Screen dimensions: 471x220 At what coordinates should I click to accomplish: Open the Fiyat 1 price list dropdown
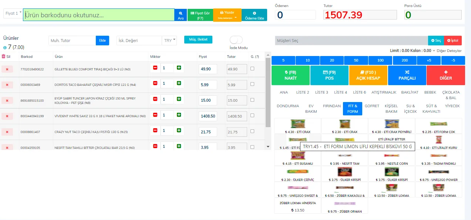pos(13,13)
